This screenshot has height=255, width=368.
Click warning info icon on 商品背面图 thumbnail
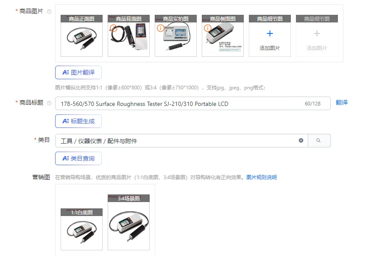[113, 28]
